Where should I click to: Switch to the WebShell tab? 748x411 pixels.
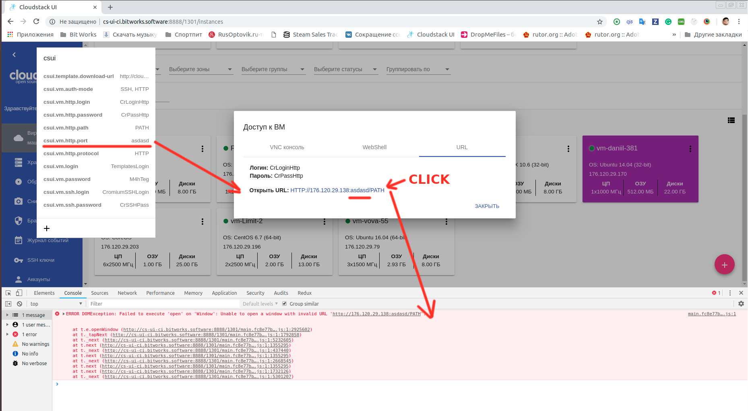pyautogui.click(x=374, y=147)
